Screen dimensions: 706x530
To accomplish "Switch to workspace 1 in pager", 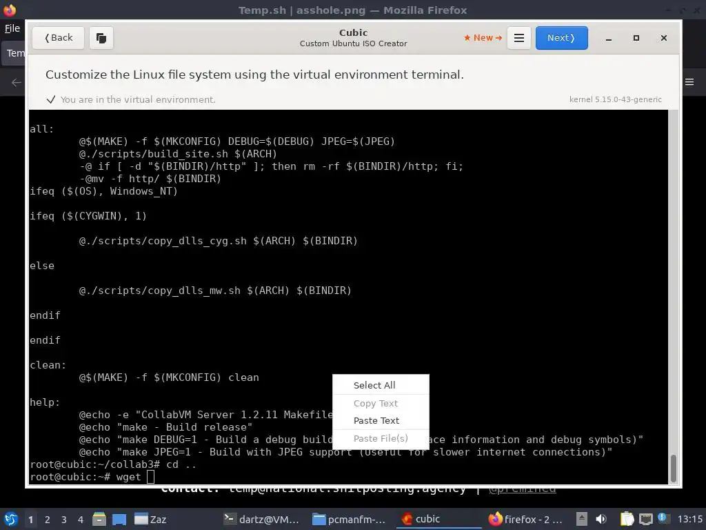I will pyautogui.click(x=30, y=520).
